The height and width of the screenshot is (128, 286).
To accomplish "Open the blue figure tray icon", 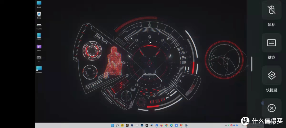I will 234,125.
